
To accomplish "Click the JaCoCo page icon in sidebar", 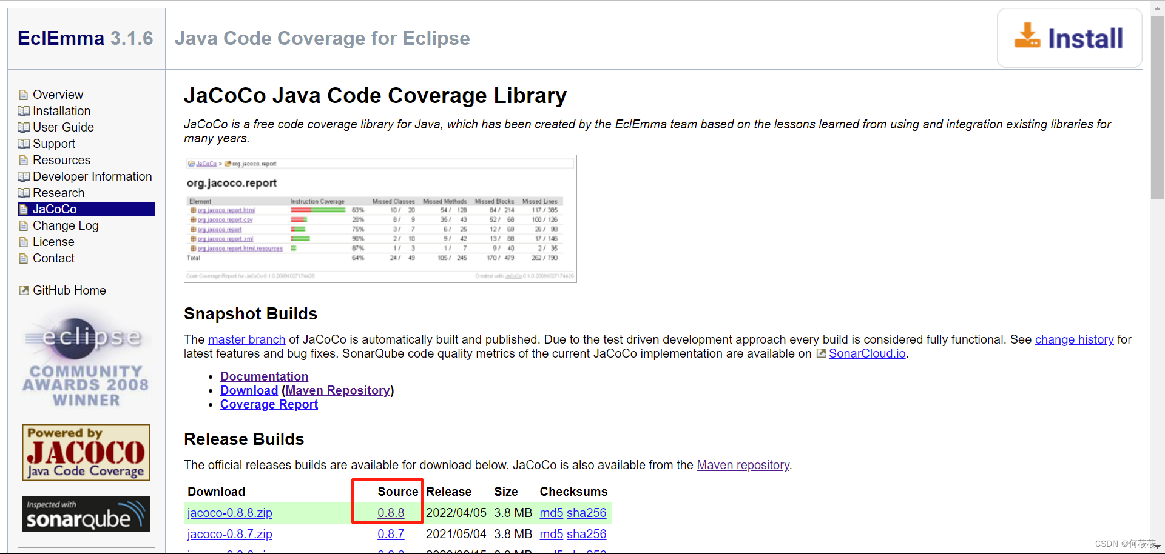I will (x=24, y=209).
